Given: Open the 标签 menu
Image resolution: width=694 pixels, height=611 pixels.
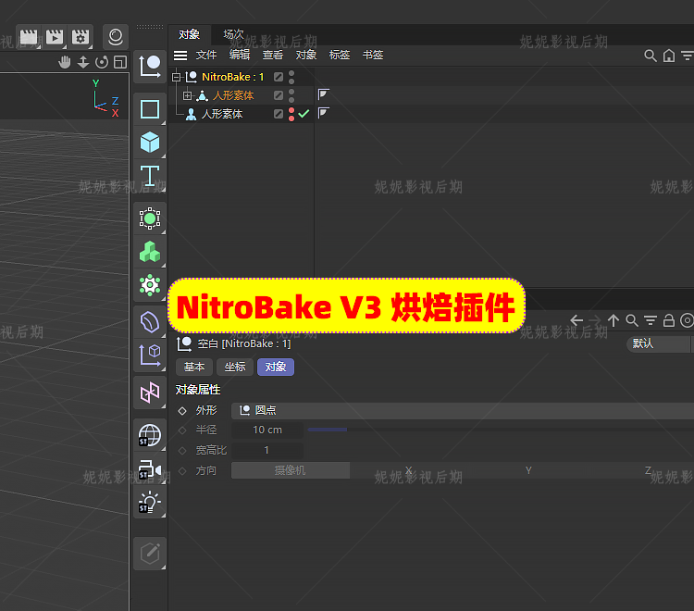Looking at the screenshot, I should point(340,56).
